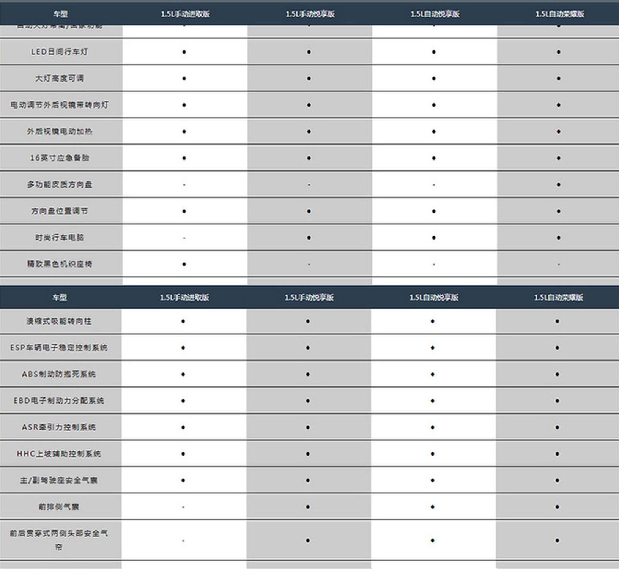Click the 16英寸应急备胎 feature label
Viewport: 619px width, 569px height.
(x=59, y=158)
